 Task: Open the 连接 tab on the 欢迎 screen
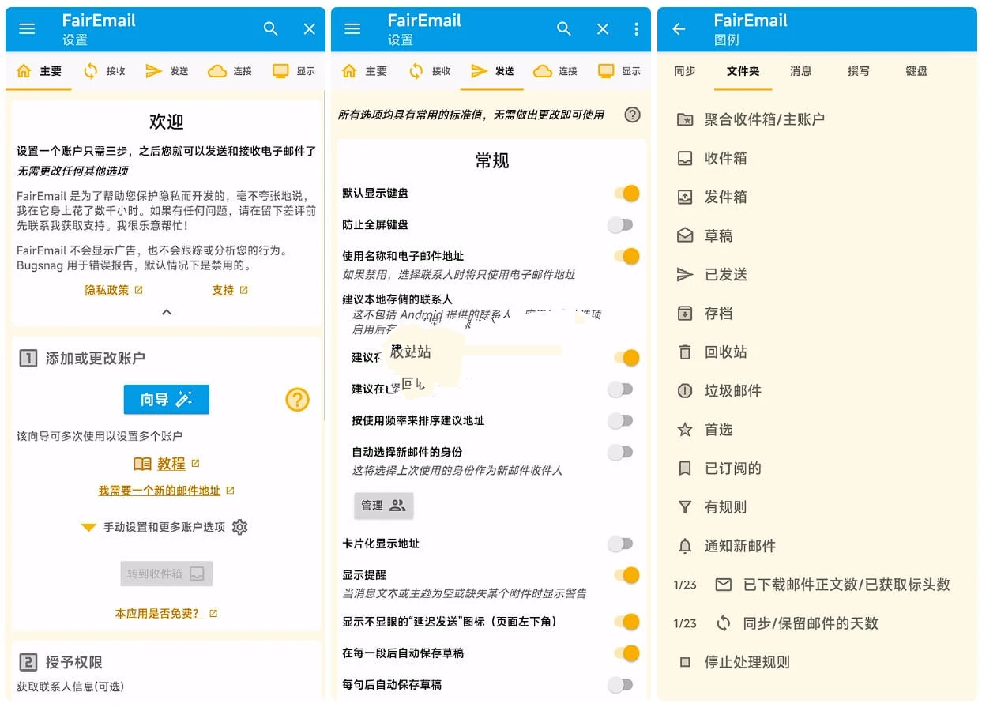[x=230, y=71]
